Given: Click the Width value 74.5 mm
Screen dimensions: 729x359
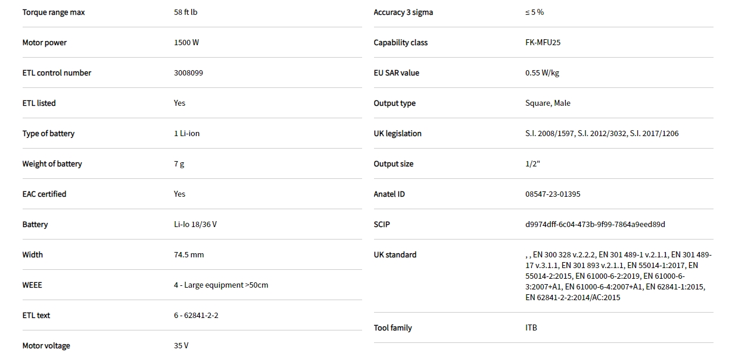Looking at the screenshot, I should coord(189,255).
